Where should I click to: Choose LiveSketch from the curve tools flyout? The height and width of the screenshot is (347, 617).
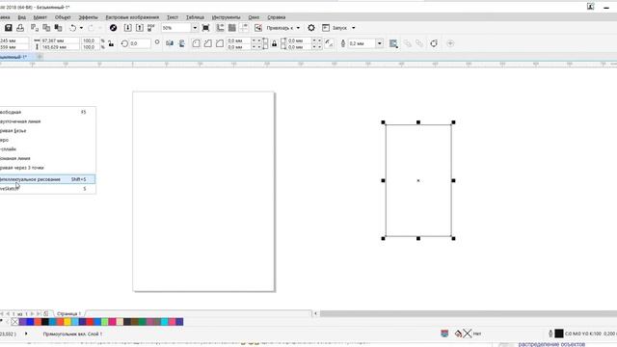click(x=47, y=189)
